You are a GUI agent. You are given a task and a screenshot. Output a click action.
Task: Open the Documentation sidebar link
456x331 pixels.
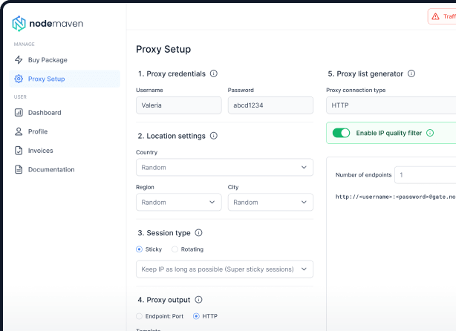51,169
